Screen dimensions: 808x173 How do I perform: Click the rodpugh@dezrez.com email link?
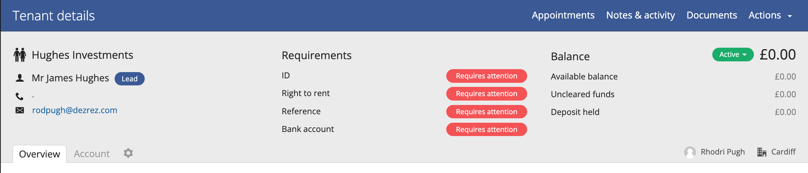(75, 110)
